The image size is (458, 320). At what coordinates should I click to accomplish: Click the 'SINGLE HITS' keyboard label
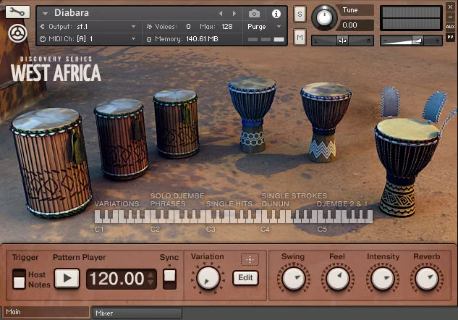point(229,203)
